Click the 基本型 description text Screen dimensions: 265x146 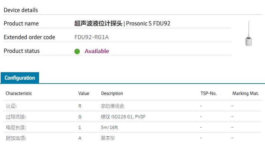coord(108,138)
